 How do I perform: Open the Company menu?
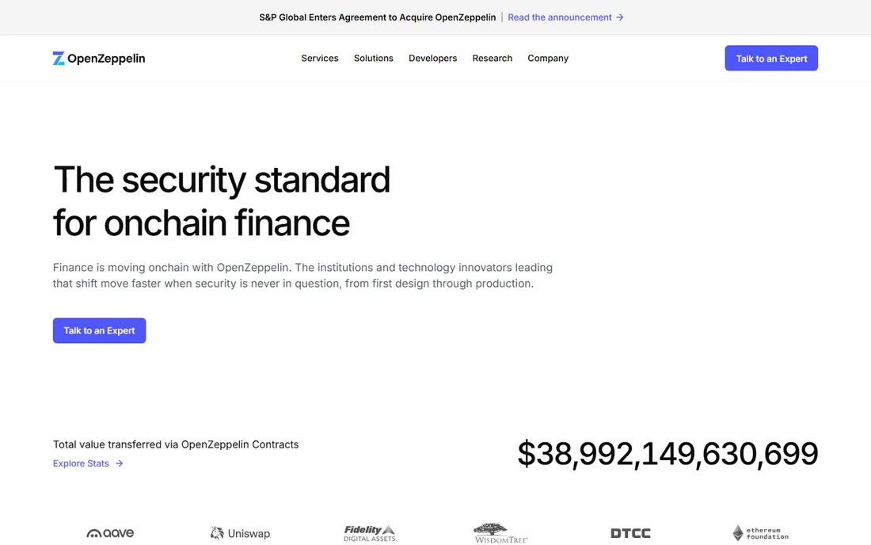point(548,59)
